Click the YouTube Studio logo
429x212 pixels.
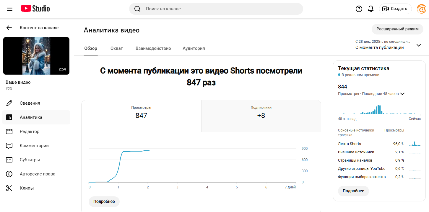click(35, 9)
